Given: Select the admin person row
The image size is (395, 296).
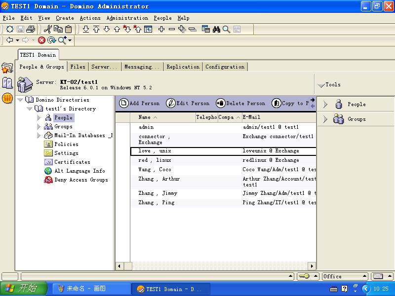Looking at the screenshot, I should [x=223, y=127].
